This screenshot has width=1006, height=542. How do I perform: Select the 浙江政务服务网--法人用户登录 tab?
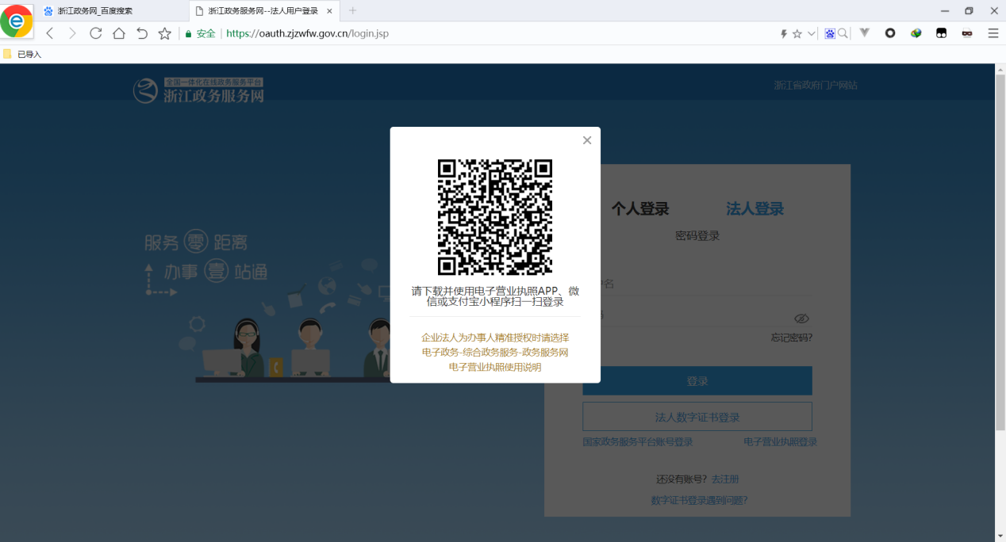coord(263,11)
